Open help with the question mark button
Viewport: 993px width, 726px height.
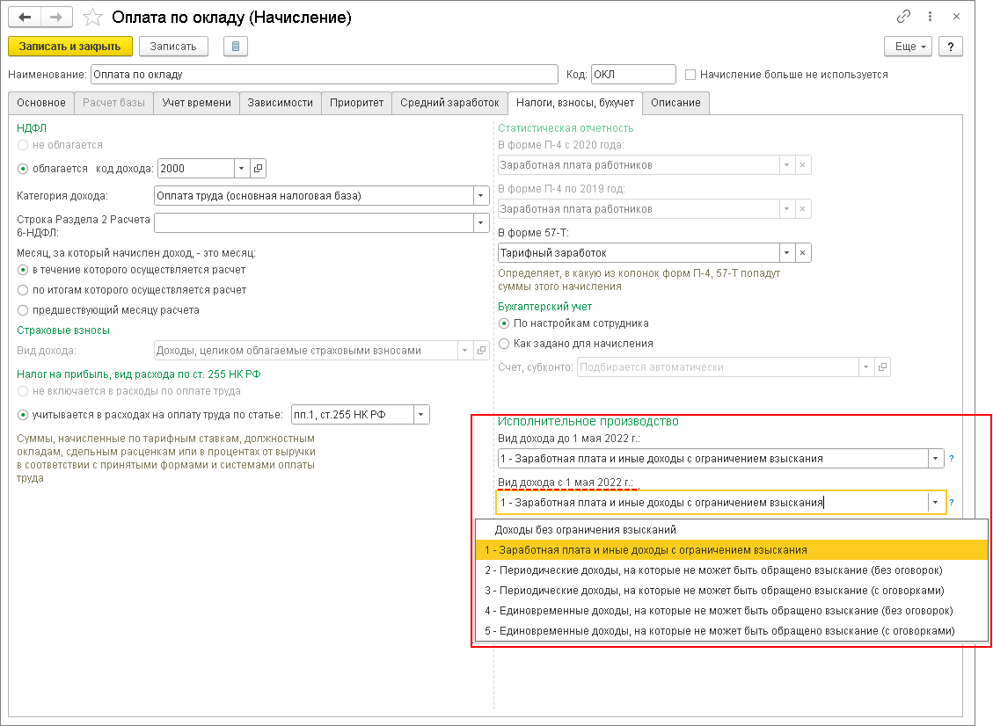point(951,47)
